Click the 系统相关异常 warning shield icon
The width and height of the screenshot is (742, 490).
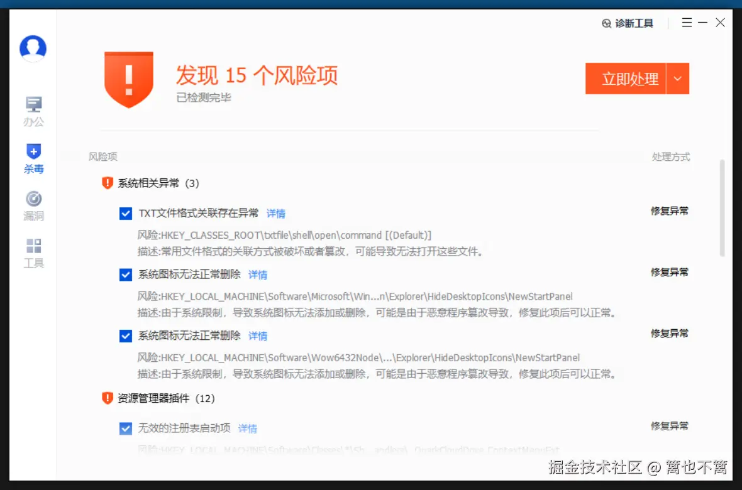(108, 183)
